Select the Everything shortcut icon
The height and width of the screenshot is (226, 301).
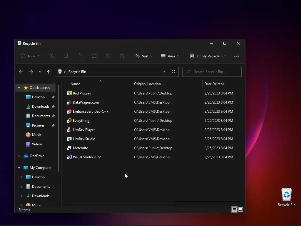(69, 121)
